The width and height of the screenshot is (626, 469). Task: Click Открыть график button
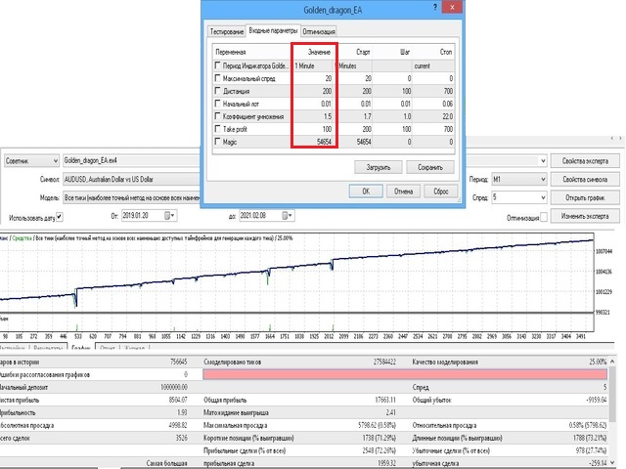(x=585, y=197)
